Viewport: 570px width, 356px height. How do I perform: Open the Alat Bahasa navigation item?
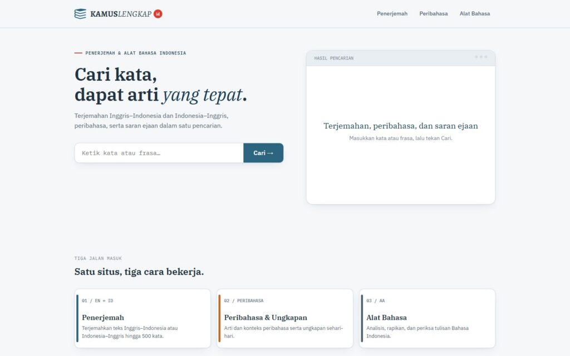(x=474, y=13)
